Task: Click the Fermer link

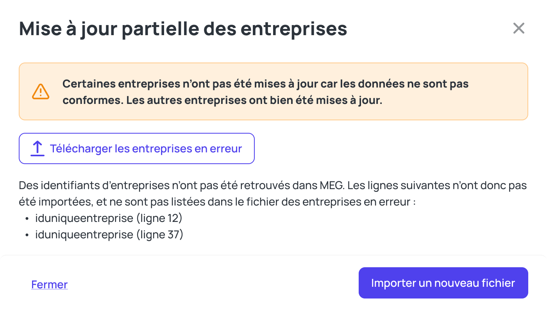Action: pyautogui.click(x=50, y=284)
